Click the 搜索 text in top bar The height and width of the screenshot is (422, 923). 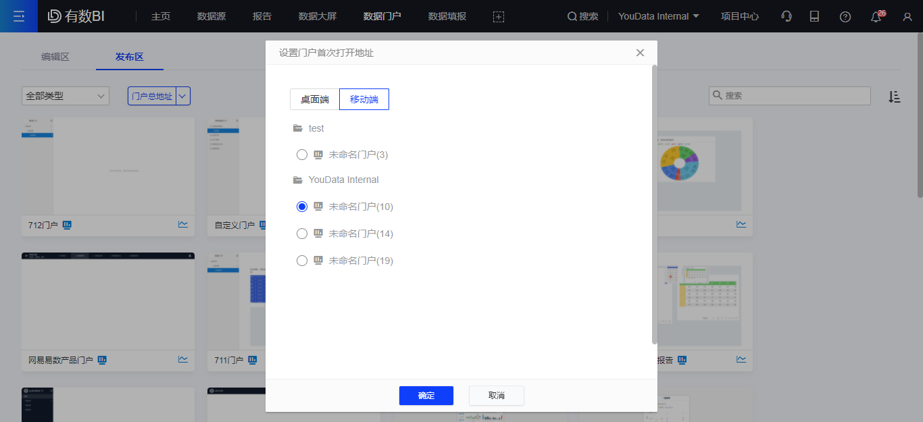(x=589, y=16)
